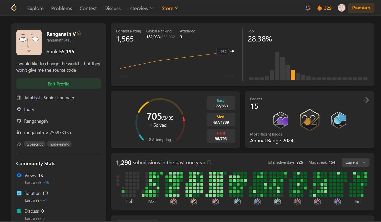Screen dimensions: 381x222
Task: Navigate to the Contest page
Action: (88, 8)
